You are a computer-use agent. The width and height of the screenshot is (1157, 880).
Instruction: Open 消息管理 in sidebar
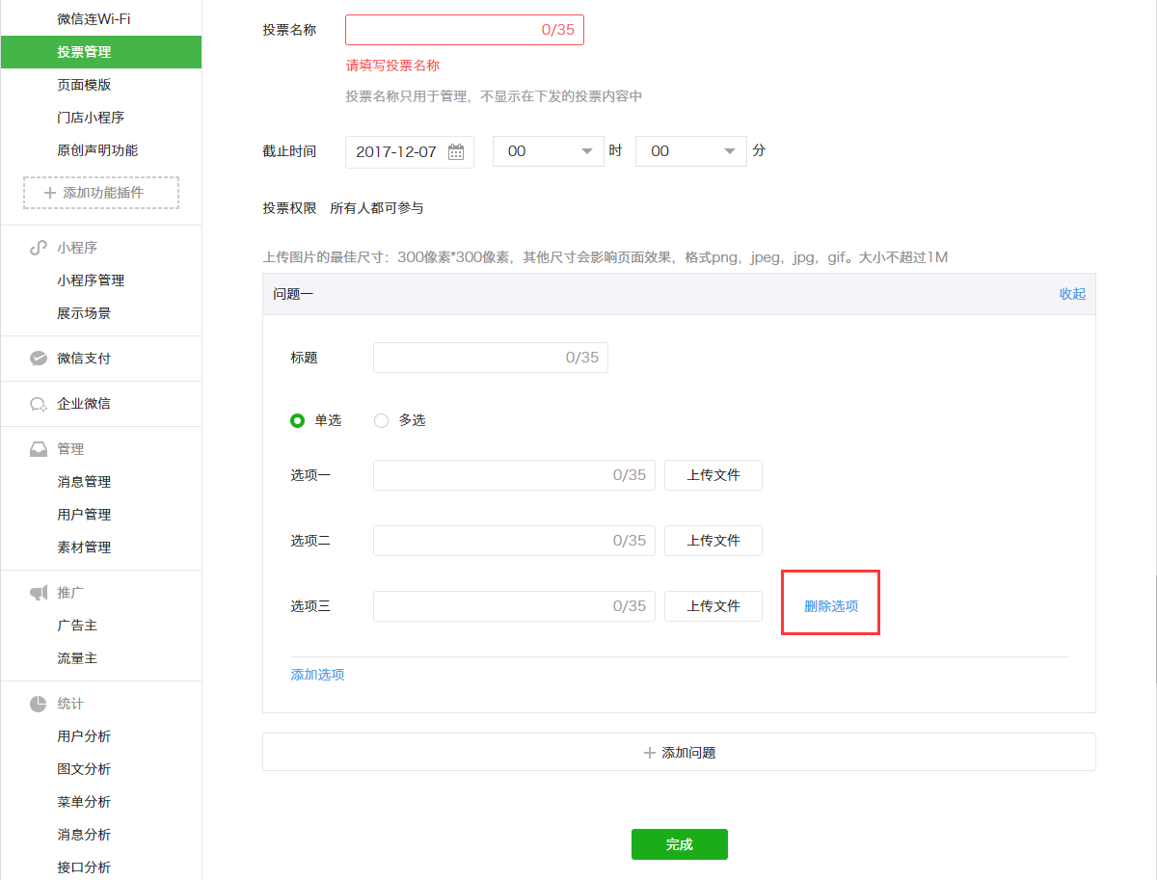[x=84, y=482]
